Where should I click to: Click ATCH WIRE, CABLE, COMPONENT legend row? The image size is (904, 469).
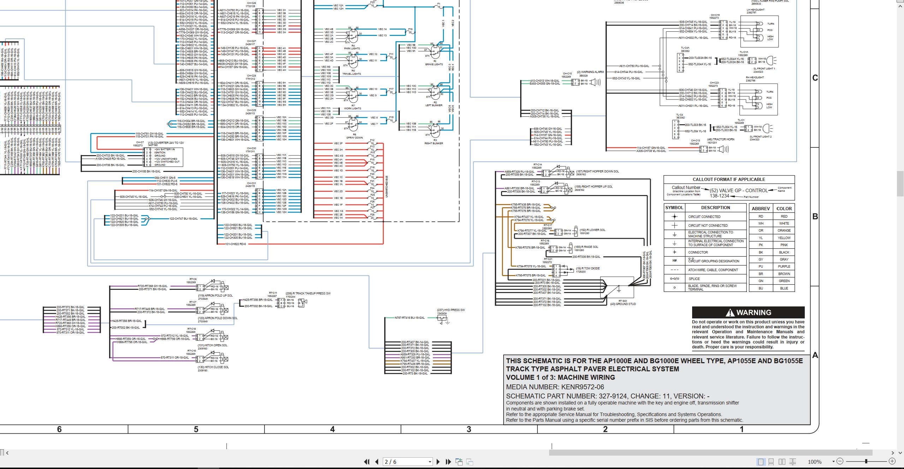tap(713, 270)
